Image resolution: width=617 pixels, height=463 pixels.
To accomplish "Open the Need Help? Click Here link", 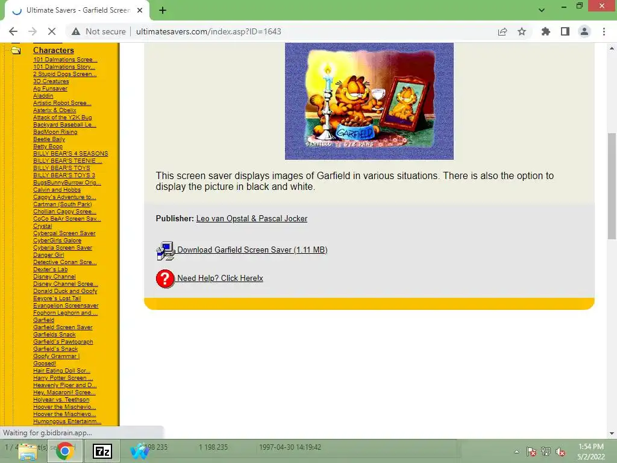I will [x=220, y=278].
